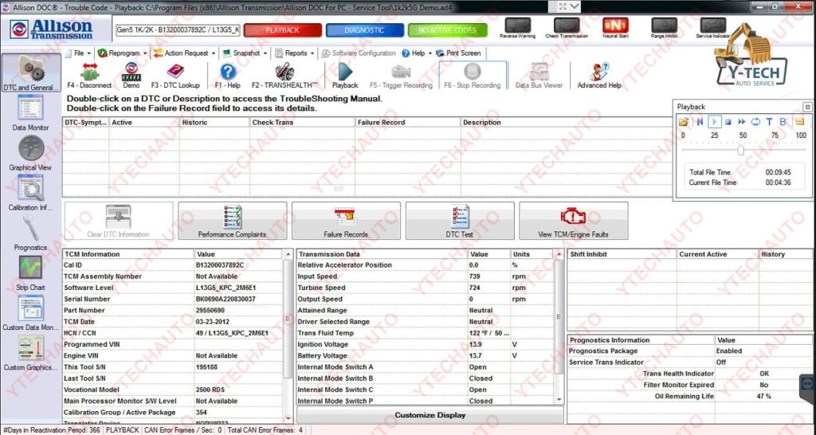816x435 pixels.
Task: Click Print Screen in the menu bar
Action: click(x=458, y=53)
